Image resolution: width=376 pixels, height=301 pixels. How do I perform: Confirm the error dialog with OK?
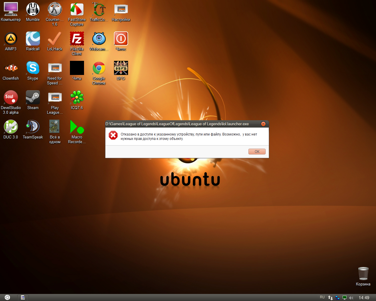[x=257, y=152]
